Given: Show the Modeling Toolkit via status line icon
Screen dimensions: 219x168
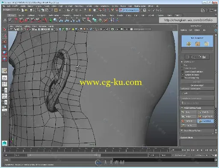Looking at the screenshot, I should tap(203, 10).
